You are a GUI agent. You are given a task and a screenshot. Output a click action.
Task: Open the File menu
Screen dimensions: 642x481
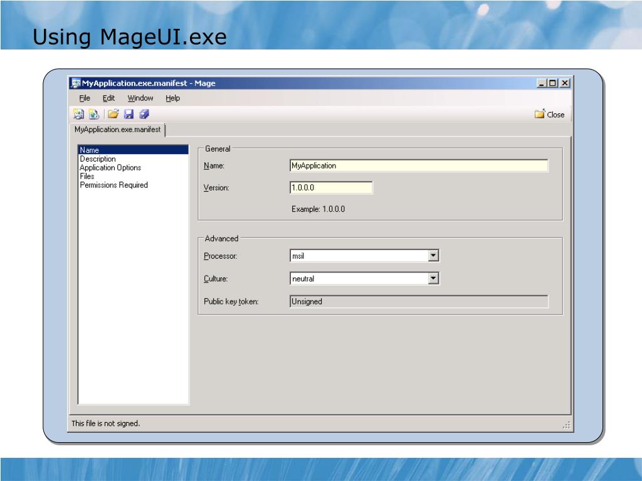tap(85, 98)
